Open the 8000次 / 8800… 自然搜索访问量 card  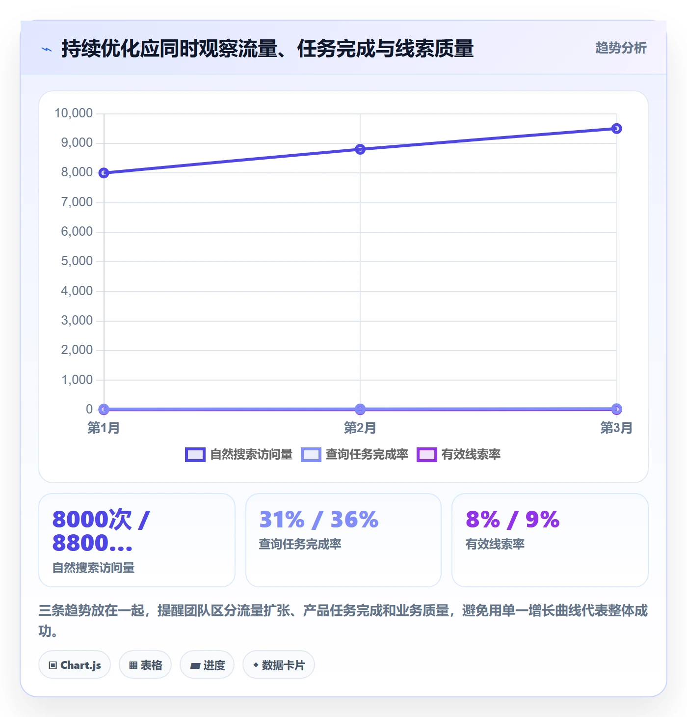(137, 540)
